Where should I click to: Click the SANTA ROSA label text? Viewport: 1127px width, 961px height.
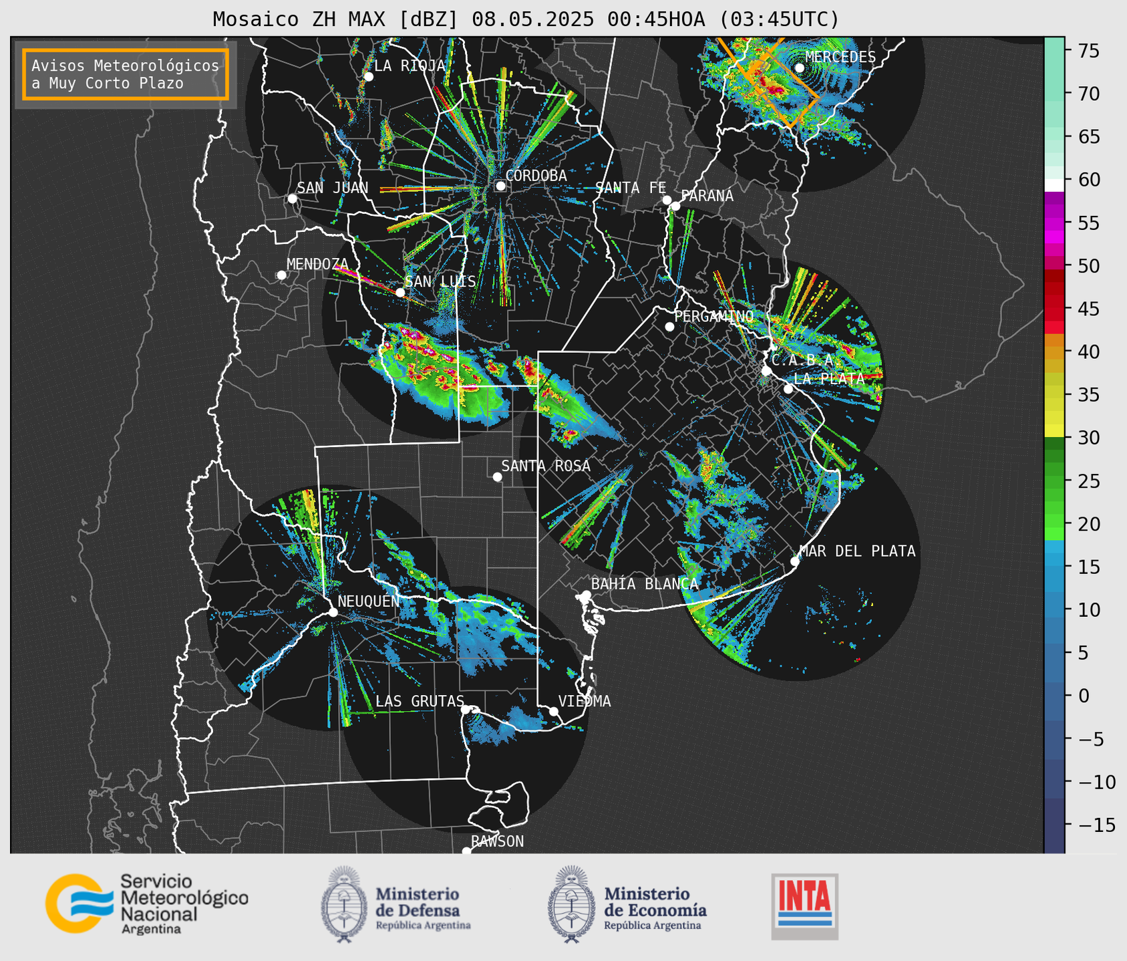[x=546, y=466]
